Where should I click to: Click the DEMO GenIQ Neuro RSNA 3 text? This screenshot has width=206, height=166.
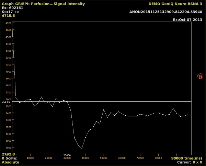[175, 4]
